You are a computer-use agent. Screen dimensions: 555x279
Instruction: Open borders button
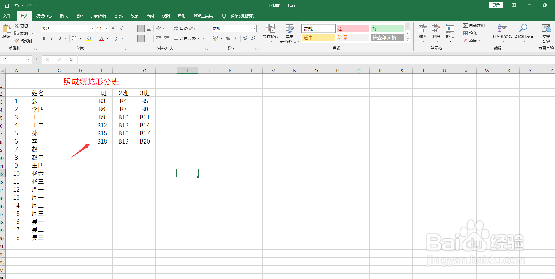74,38
